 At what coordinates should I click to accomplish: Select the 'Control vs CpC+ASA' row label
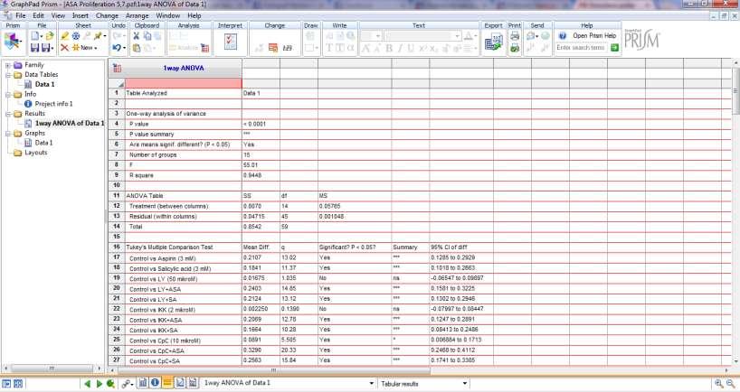(157, 351)
